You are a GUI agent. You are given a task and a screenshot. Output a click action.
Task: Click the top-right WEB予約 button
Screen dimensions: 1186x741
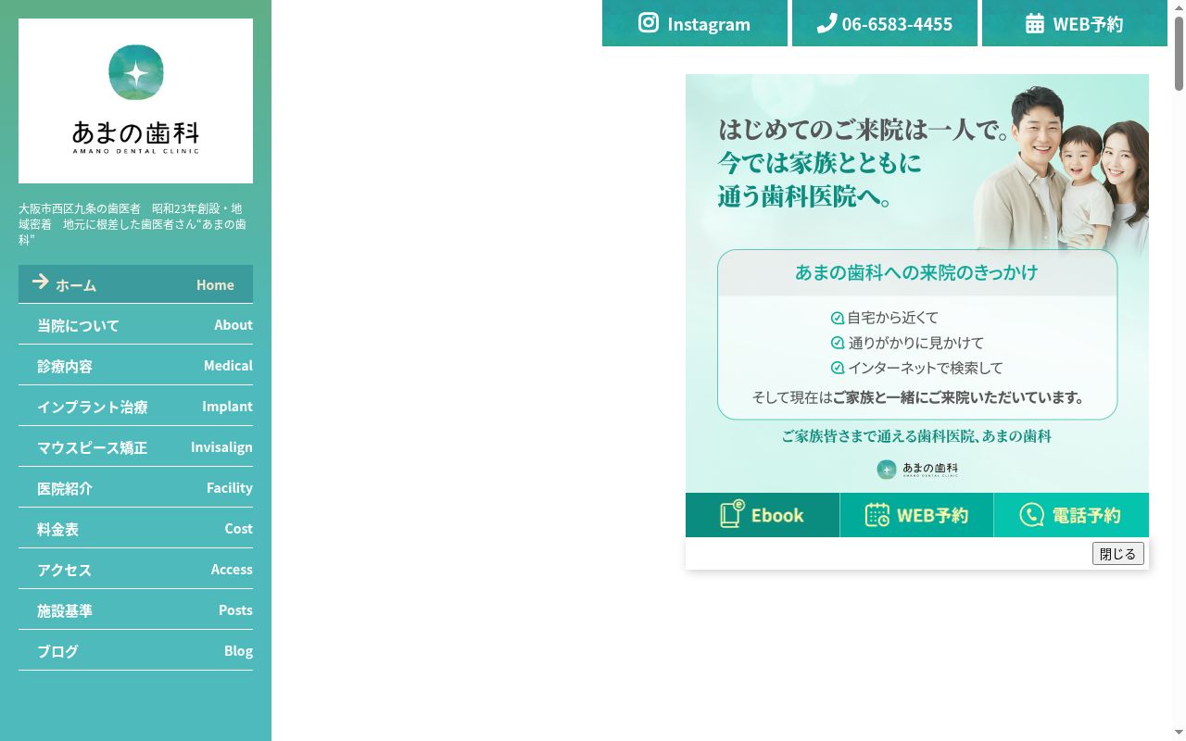coord(1075,23)
